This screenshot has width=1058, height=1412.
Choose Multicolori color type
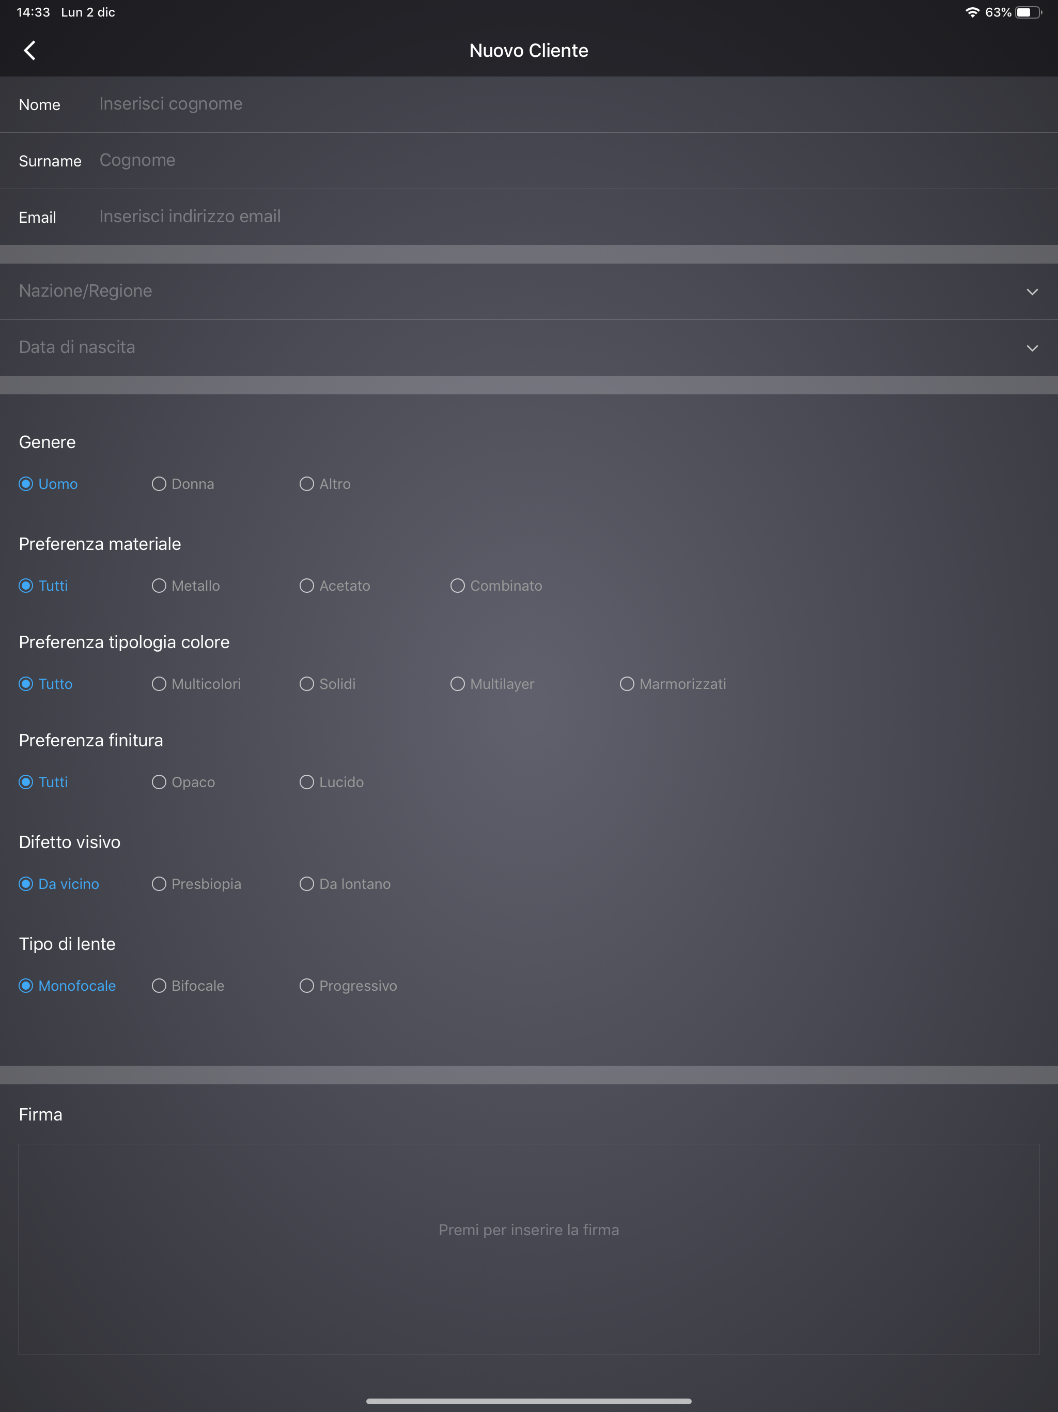(x=159, y=684)
